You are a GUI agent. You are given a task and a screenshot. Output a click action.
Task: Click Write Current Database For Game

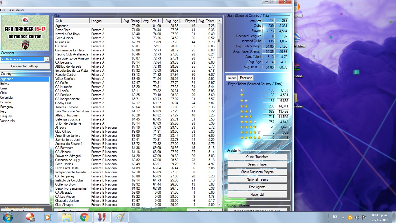pos(257,210)
